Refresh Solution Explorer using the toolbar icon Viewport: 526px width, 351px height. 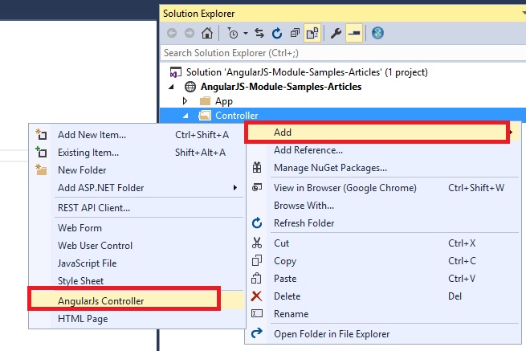277,33
